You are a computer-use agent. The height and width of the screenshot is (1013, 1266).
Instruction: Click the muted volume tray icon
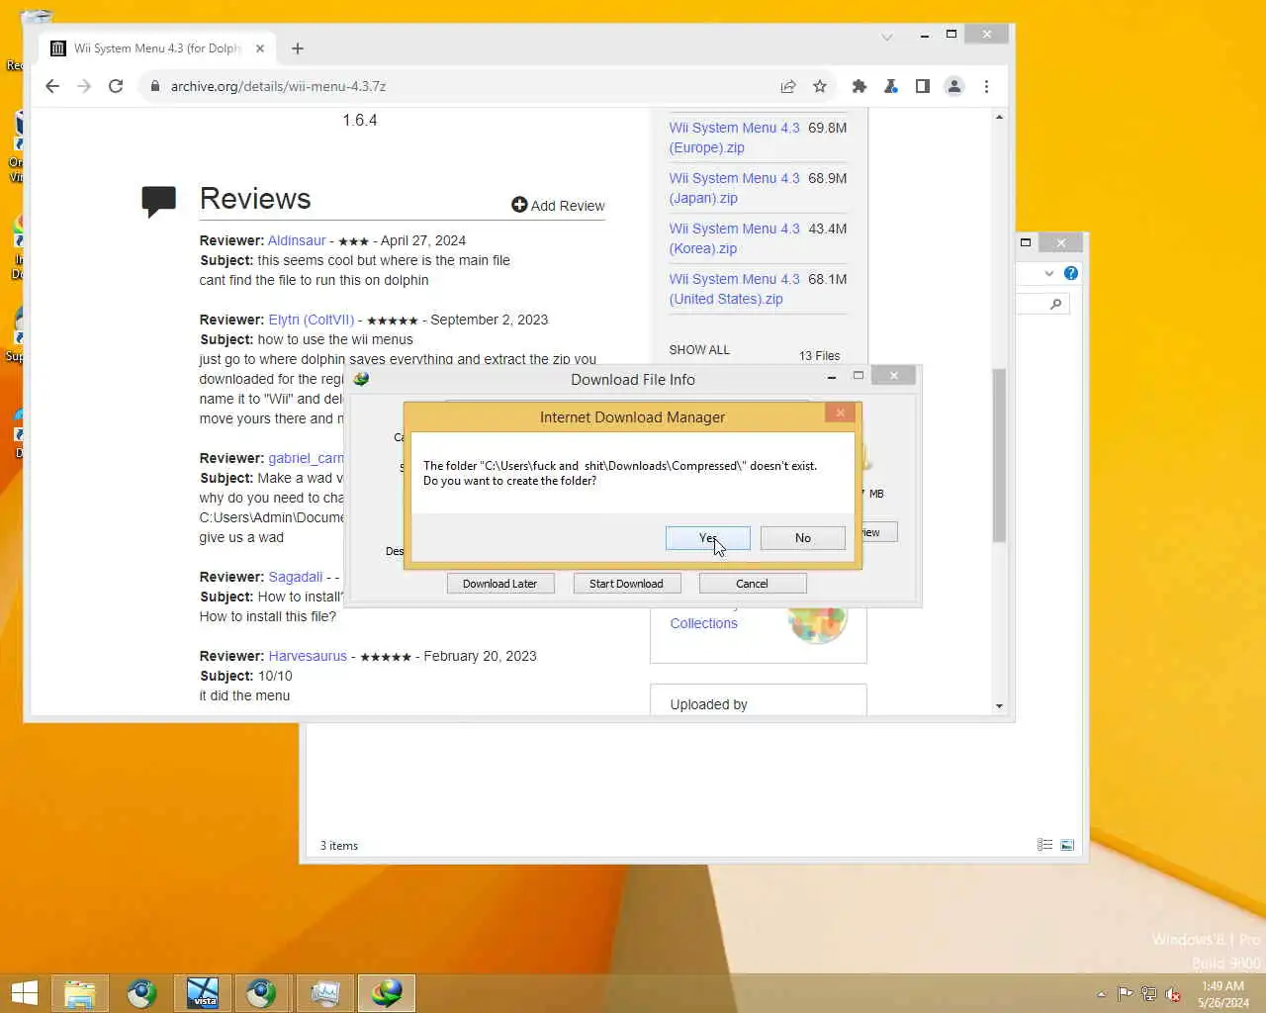1173,994
